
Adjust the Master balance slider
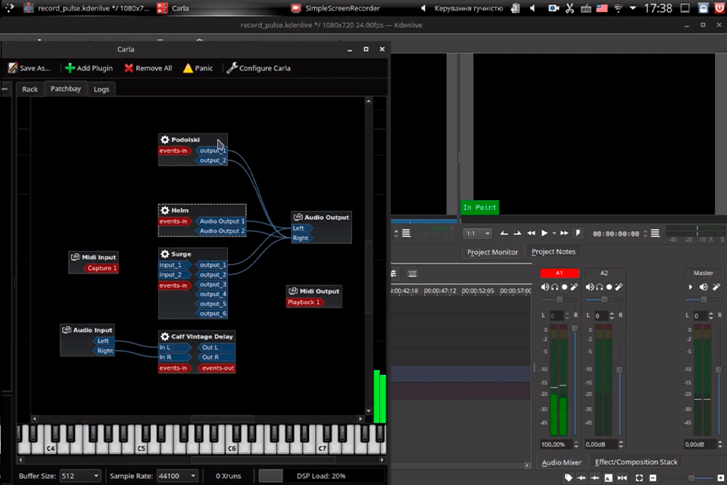click(x=704, y=300)
